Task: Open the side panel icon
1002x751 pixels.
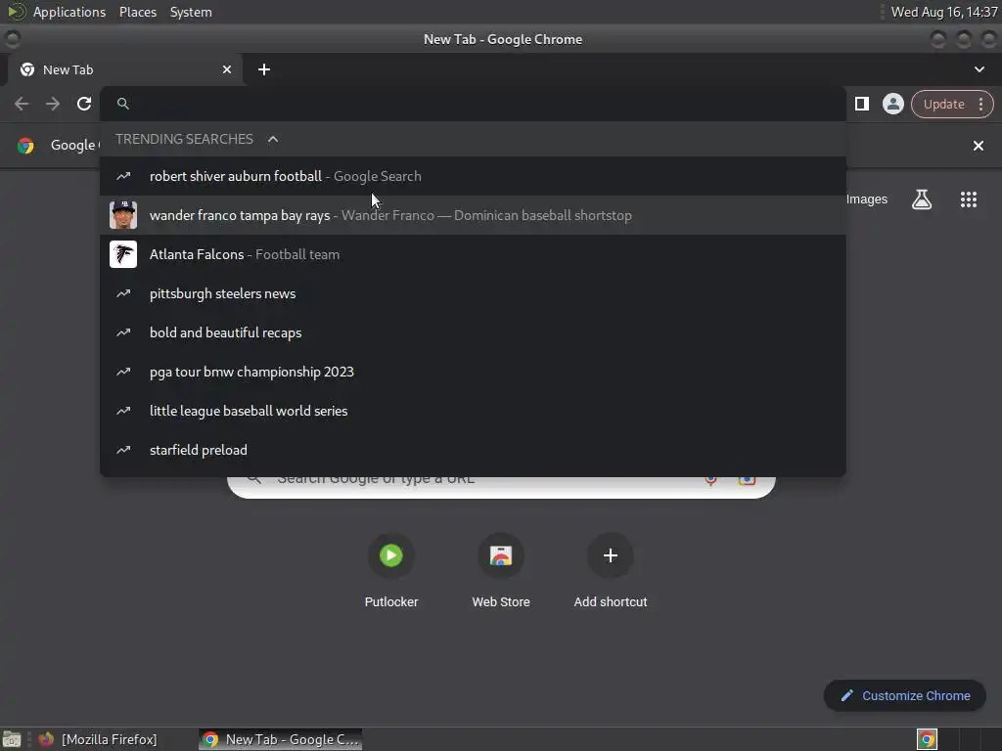Action: coord(861,104)
